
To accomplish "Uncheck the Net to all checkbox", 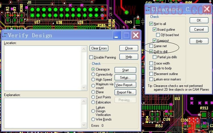I will tap(151, 24).
